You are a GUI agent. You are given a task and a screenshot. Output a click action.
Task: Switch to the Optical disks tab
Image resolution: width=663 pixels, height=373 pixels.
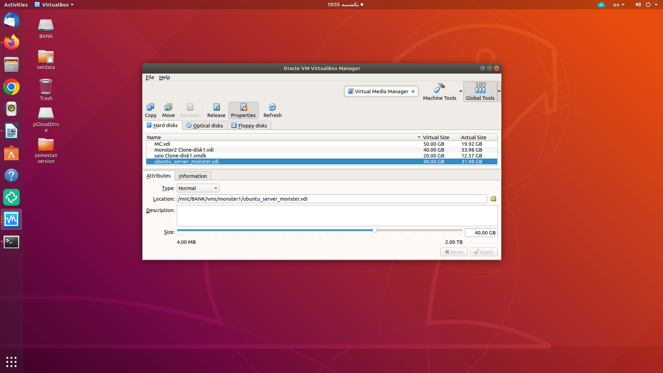pyautogui.click(x=204, y=125)
